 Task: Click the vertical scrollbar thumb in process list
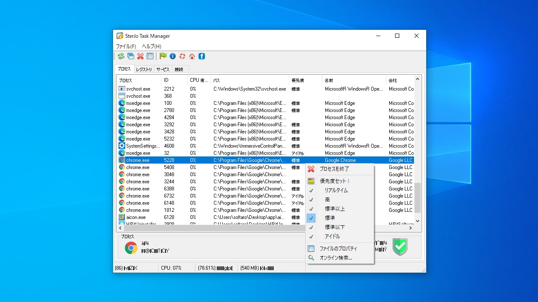point(418,198)
